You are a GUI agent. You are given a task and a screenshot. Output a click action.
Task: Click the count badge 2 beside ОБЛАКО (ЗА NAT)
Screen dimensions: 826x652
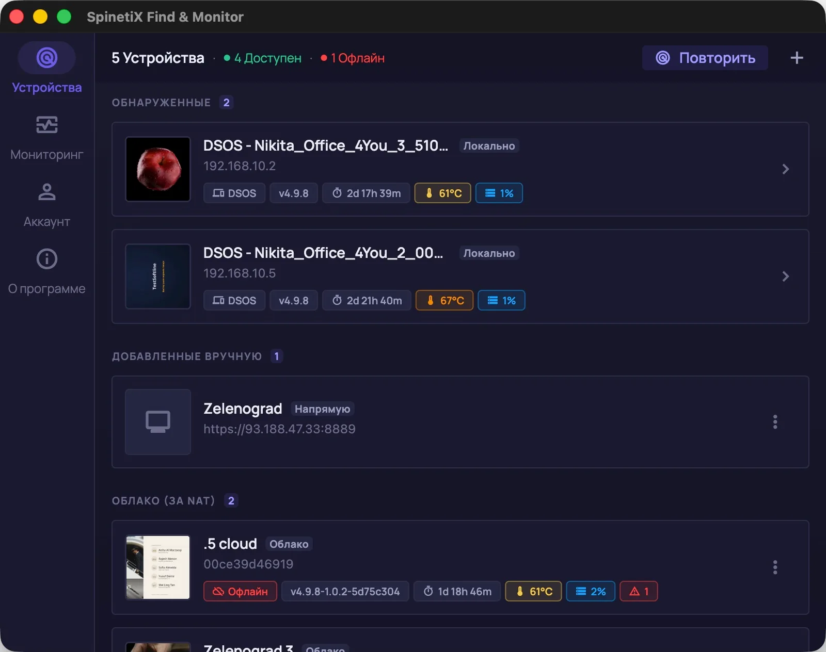point(231,501)
